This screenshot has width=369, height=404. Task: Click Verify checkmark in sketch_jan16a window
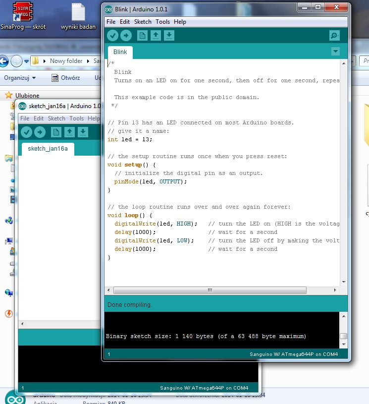[26, 132]
